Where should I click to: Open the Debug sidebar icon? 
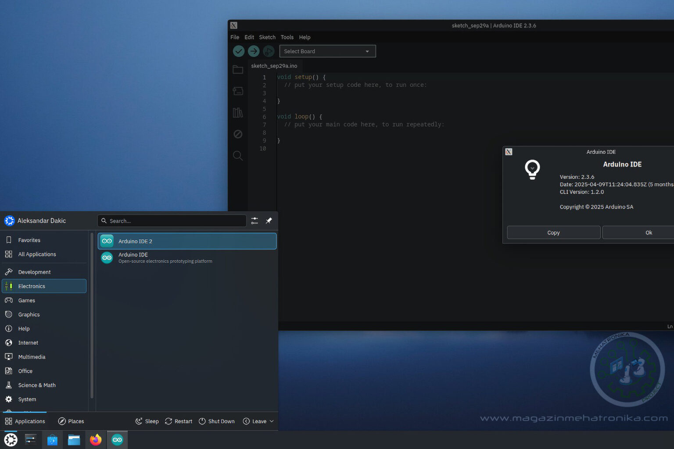(x=238, y=134)
